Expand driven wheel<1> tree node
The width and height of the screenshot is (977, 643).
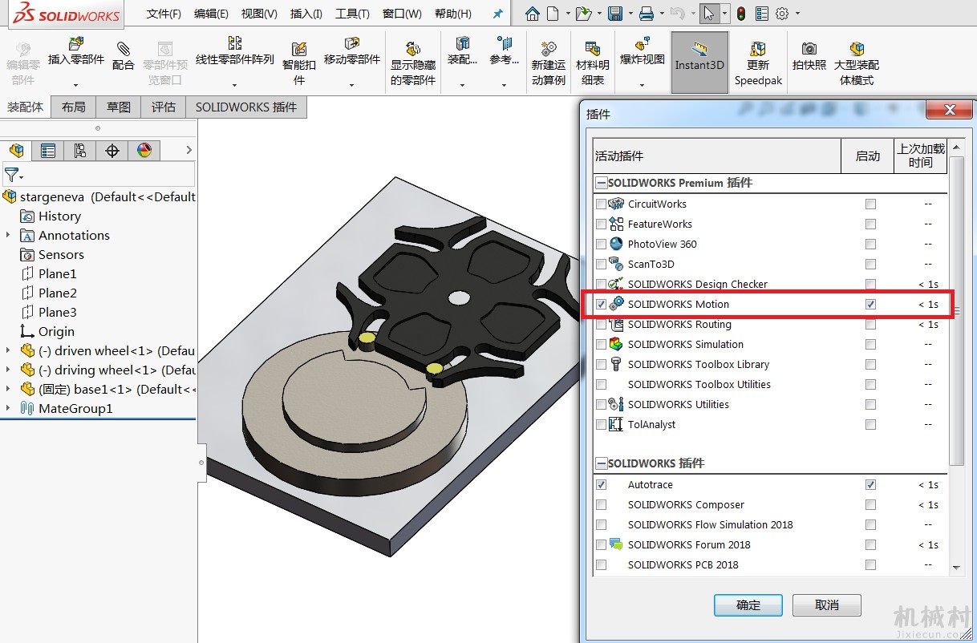tap(8, 350)
